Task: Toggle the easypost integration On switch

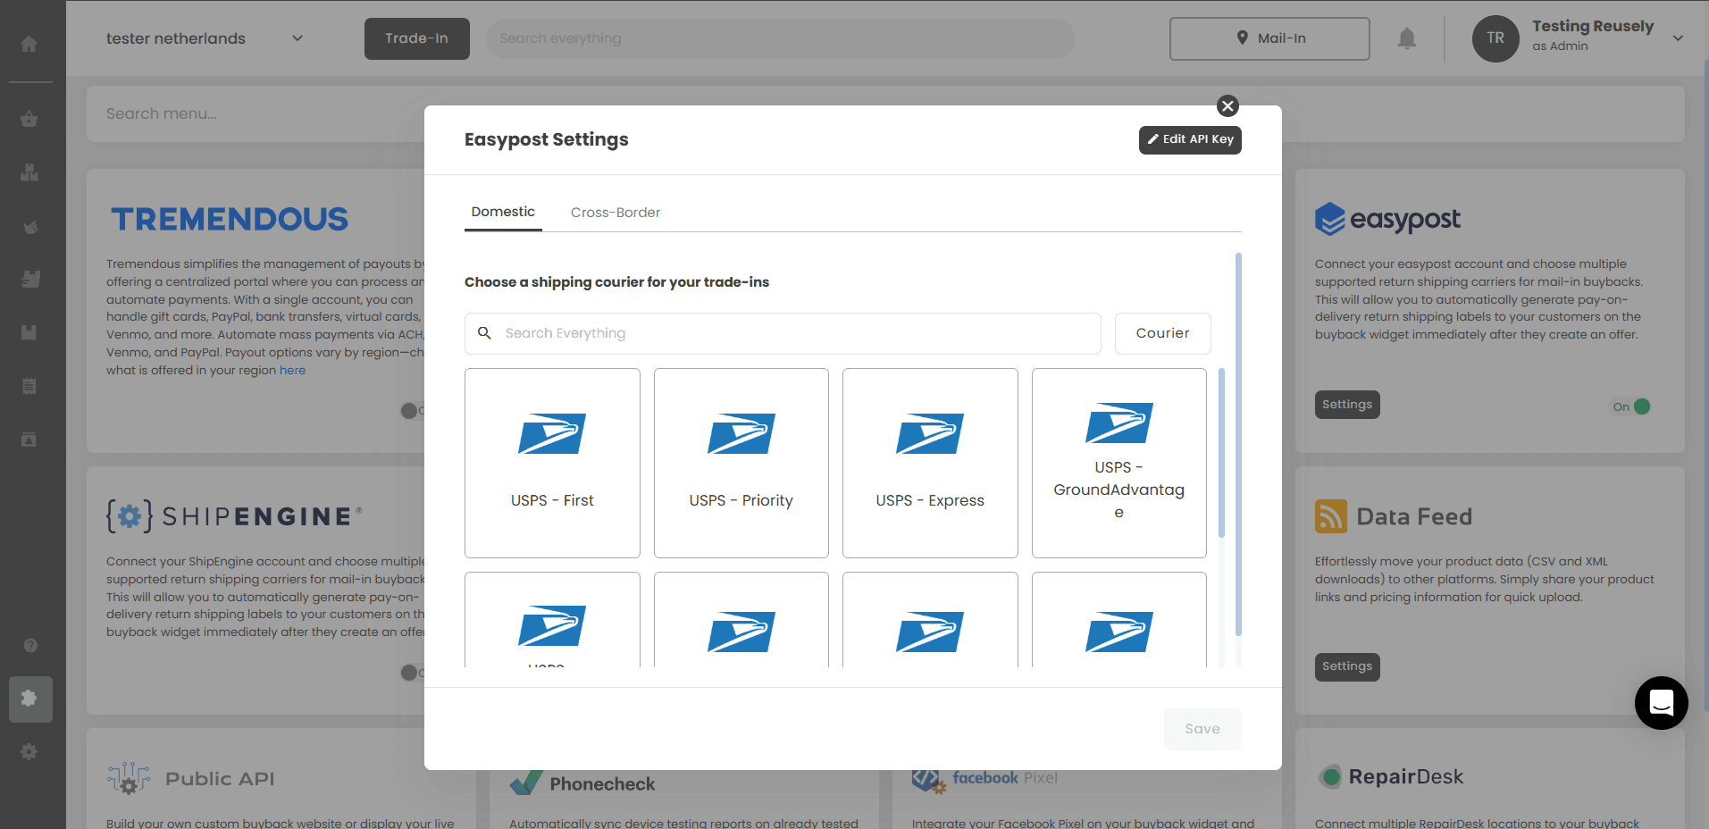Action: point(1631,406)
